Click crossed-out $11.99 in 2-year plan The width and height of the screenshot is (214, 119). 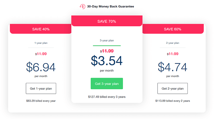173,54
